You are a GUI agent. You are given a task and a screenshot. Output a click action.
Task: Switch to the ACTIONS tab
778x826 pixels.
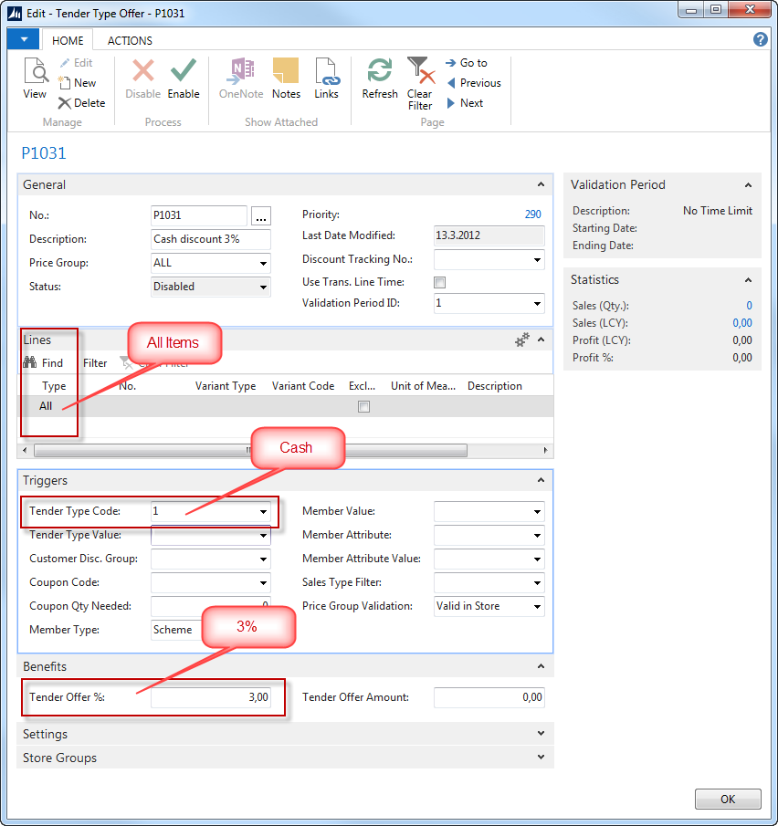click(x=130, y=40)
